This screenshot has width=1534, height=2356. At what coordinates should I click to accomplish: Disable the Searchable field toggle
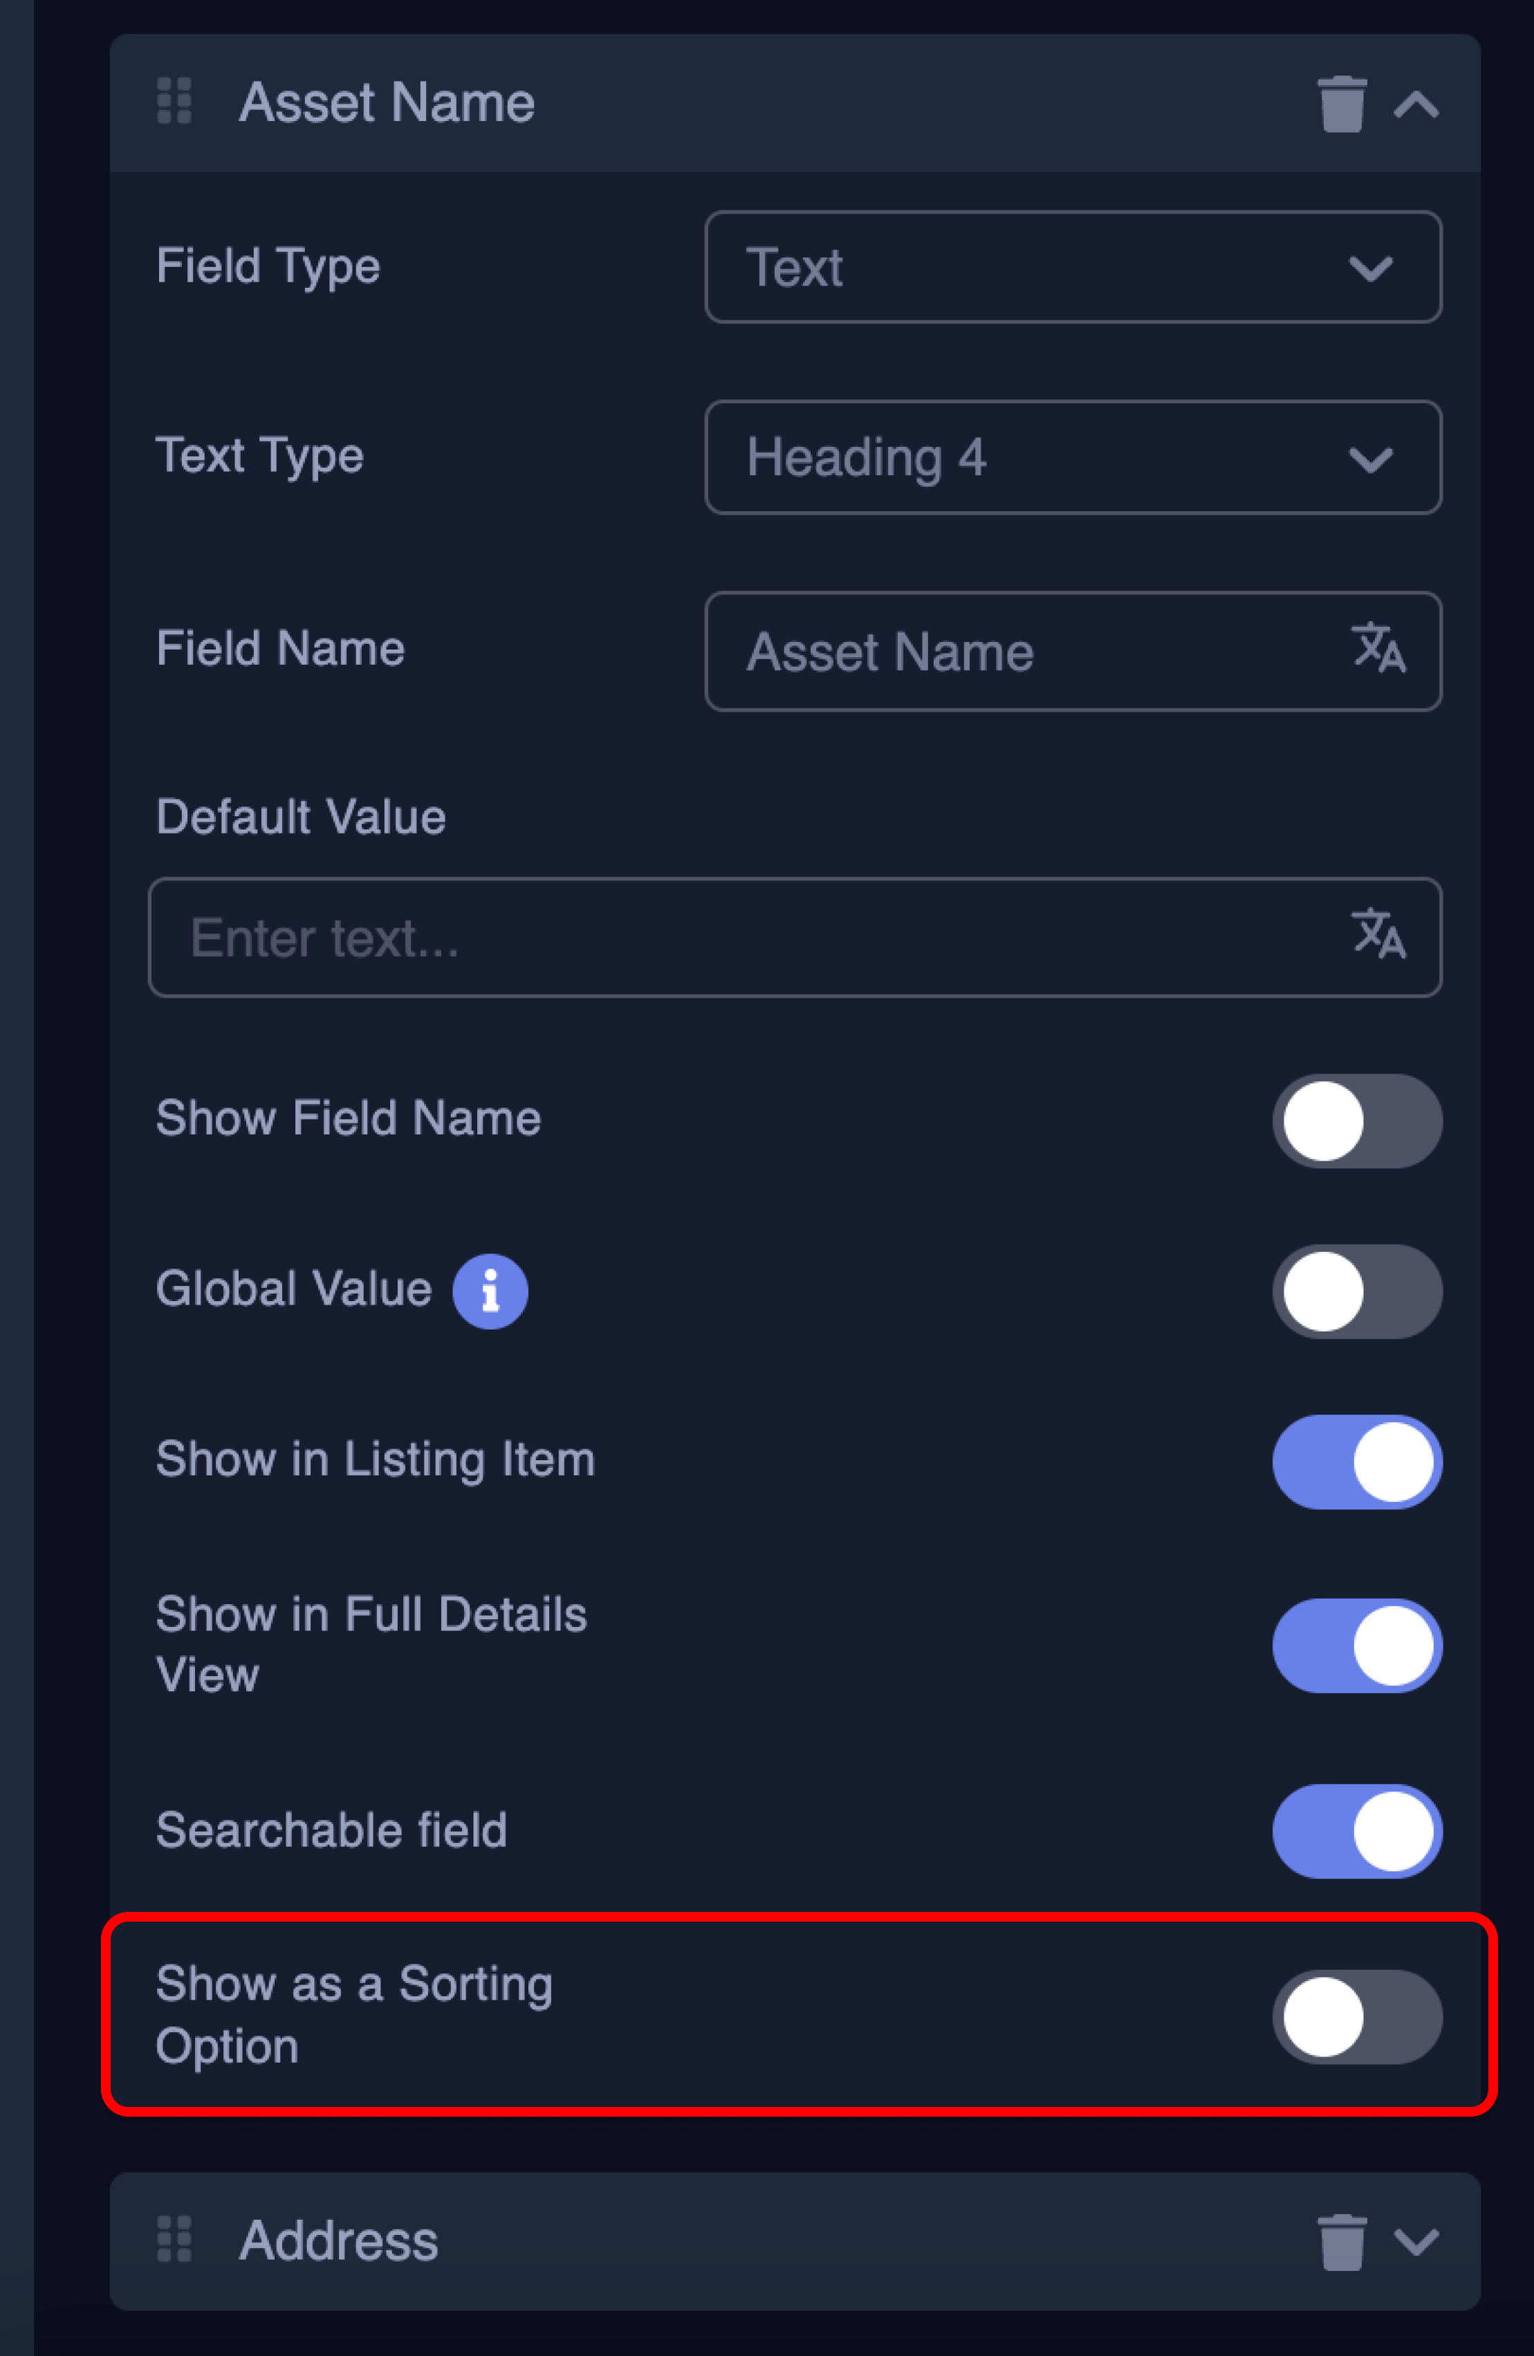coord(1357,1830)
